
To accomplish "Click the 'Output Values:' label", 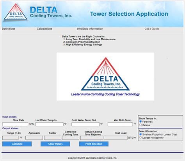I will coord(11,128).
